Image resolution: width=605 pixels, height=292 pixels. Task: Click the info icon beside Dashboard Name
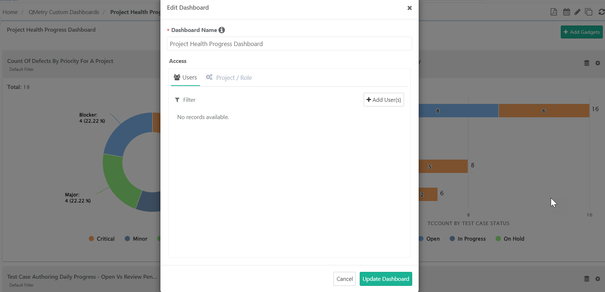click(x=222, y=30)
